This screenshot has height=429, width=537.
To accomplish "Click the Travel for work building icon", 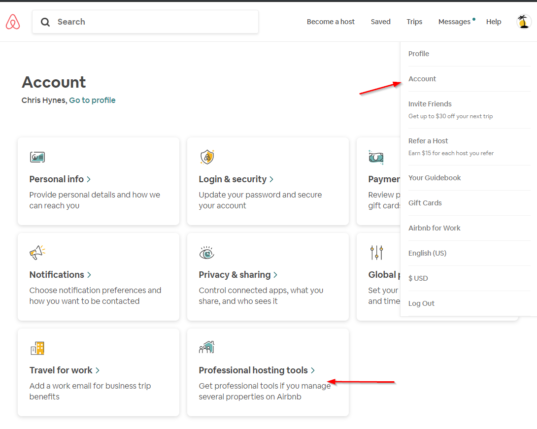I will (x=37, y=348).
